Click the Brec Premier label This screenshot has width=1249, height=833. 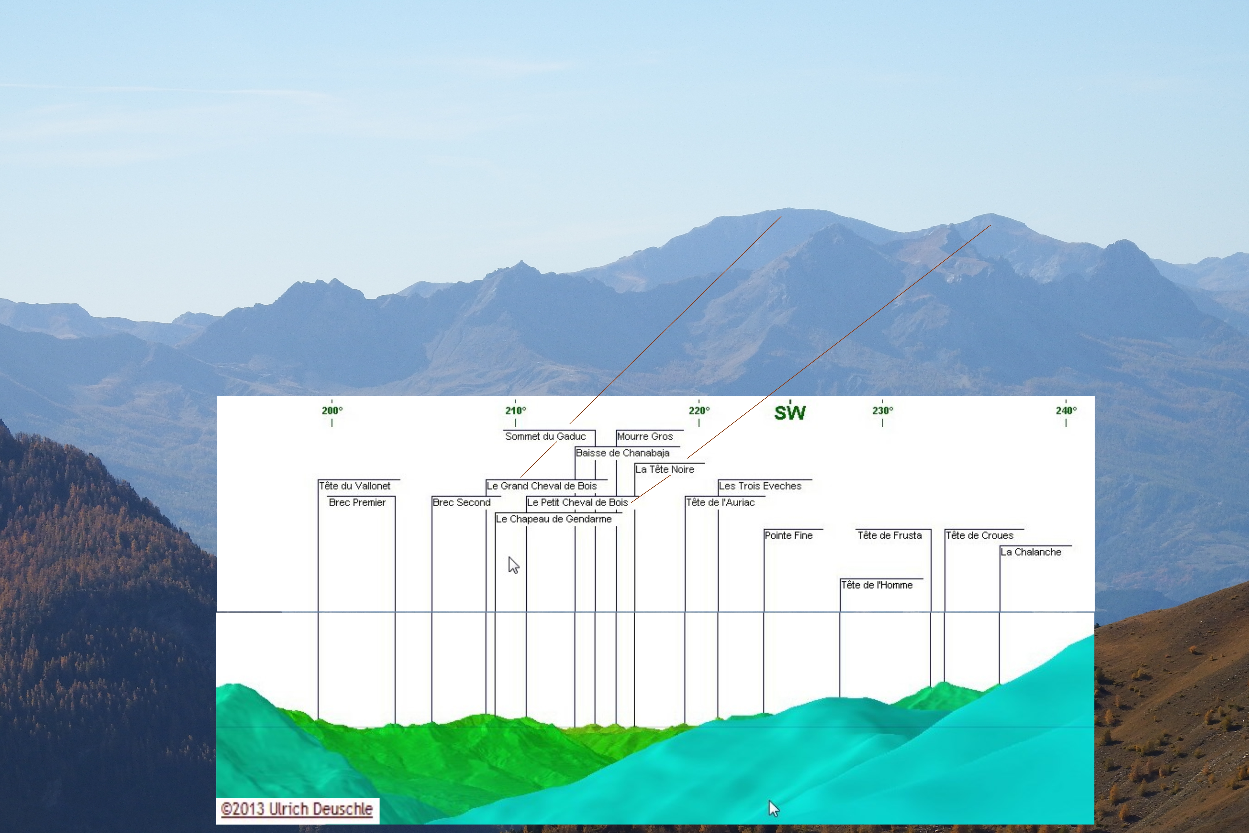point(357,502)
